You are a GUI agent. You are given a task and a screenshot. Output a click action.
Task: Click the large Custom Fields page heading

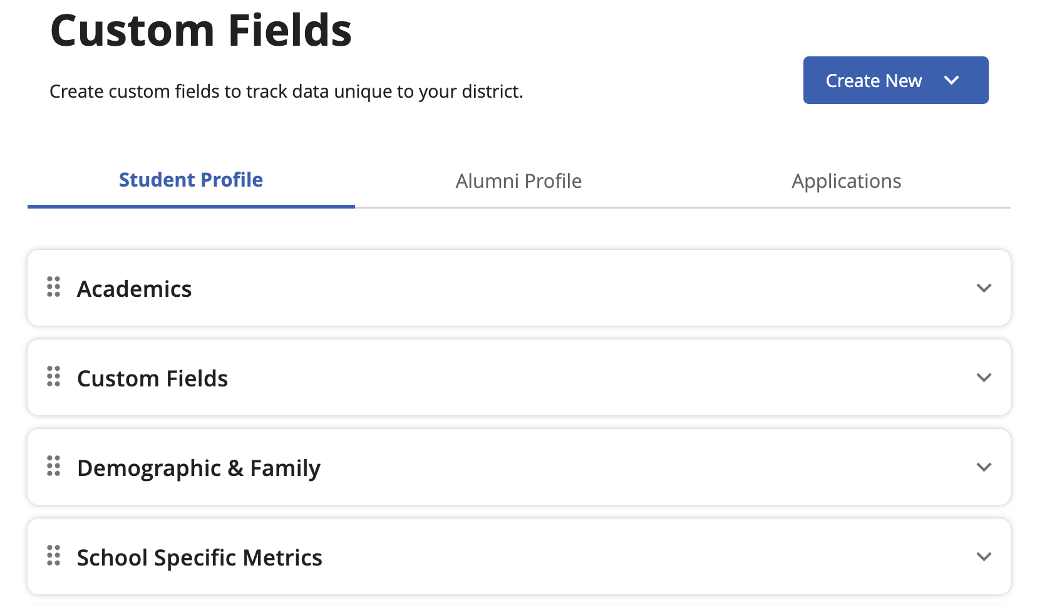[x=201, y=31]
